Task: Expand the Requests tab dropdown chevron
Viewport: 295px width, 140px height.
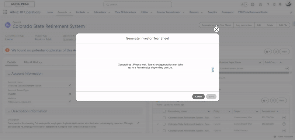Action: click(x=202, y=12)
